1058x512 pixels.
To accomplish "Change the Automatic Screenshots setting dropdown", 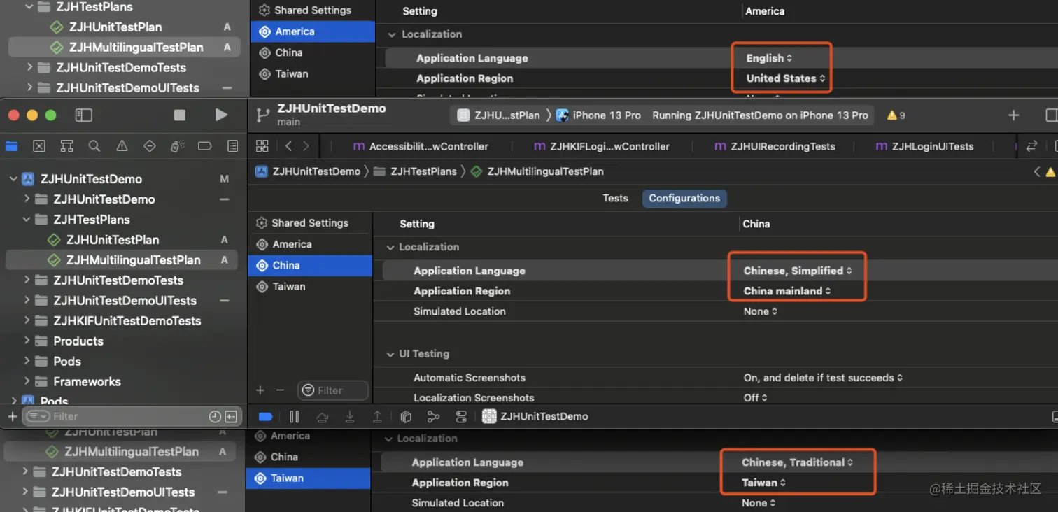I will [x=823, y=378].
